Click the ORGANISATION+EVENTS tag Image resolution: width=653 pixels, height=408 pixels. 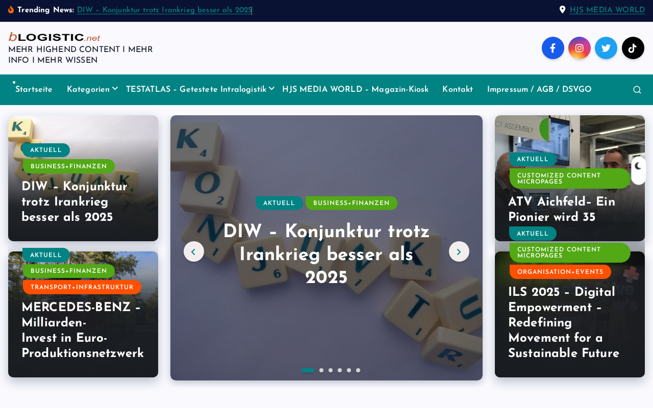click(561, 272)
